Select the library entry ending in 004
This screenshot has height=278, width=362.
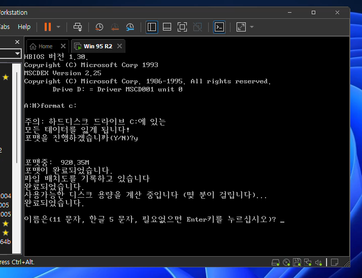click(6, 196)
